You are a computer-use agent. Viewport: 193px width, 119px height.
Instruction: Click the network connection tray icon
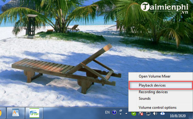pyautogui.click(x=148, y=114)
